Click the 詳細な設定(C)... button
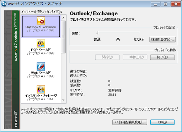Screen dimensions: 182x132 [162, 40]
